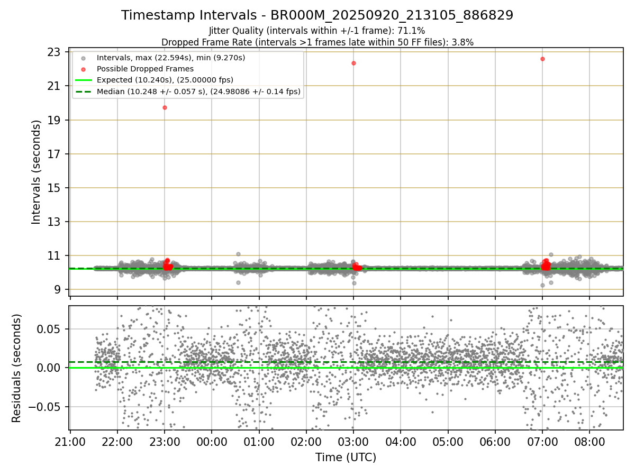Click the gray low outlier point near 9.4 seconds at 03:00
The image size is (635, 476).
pyautogui.click(x=354, y=283)
